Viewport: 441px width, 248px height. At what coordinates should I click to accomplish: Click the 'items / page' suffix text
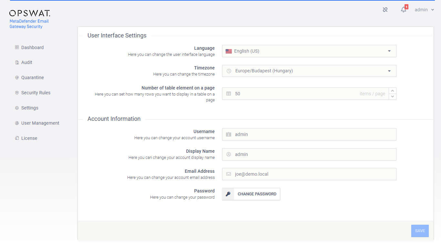tap(373, 94)
